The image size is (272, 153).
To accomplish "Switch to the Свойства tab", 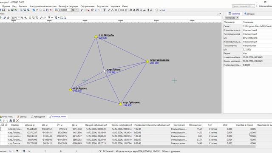I will click(x=234, y=14).
